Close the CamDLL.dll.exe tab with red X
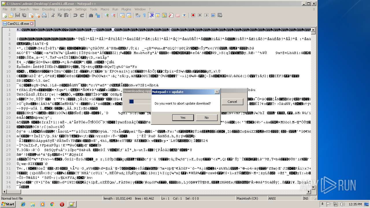 pyautogui.click(x=32, y=24)
